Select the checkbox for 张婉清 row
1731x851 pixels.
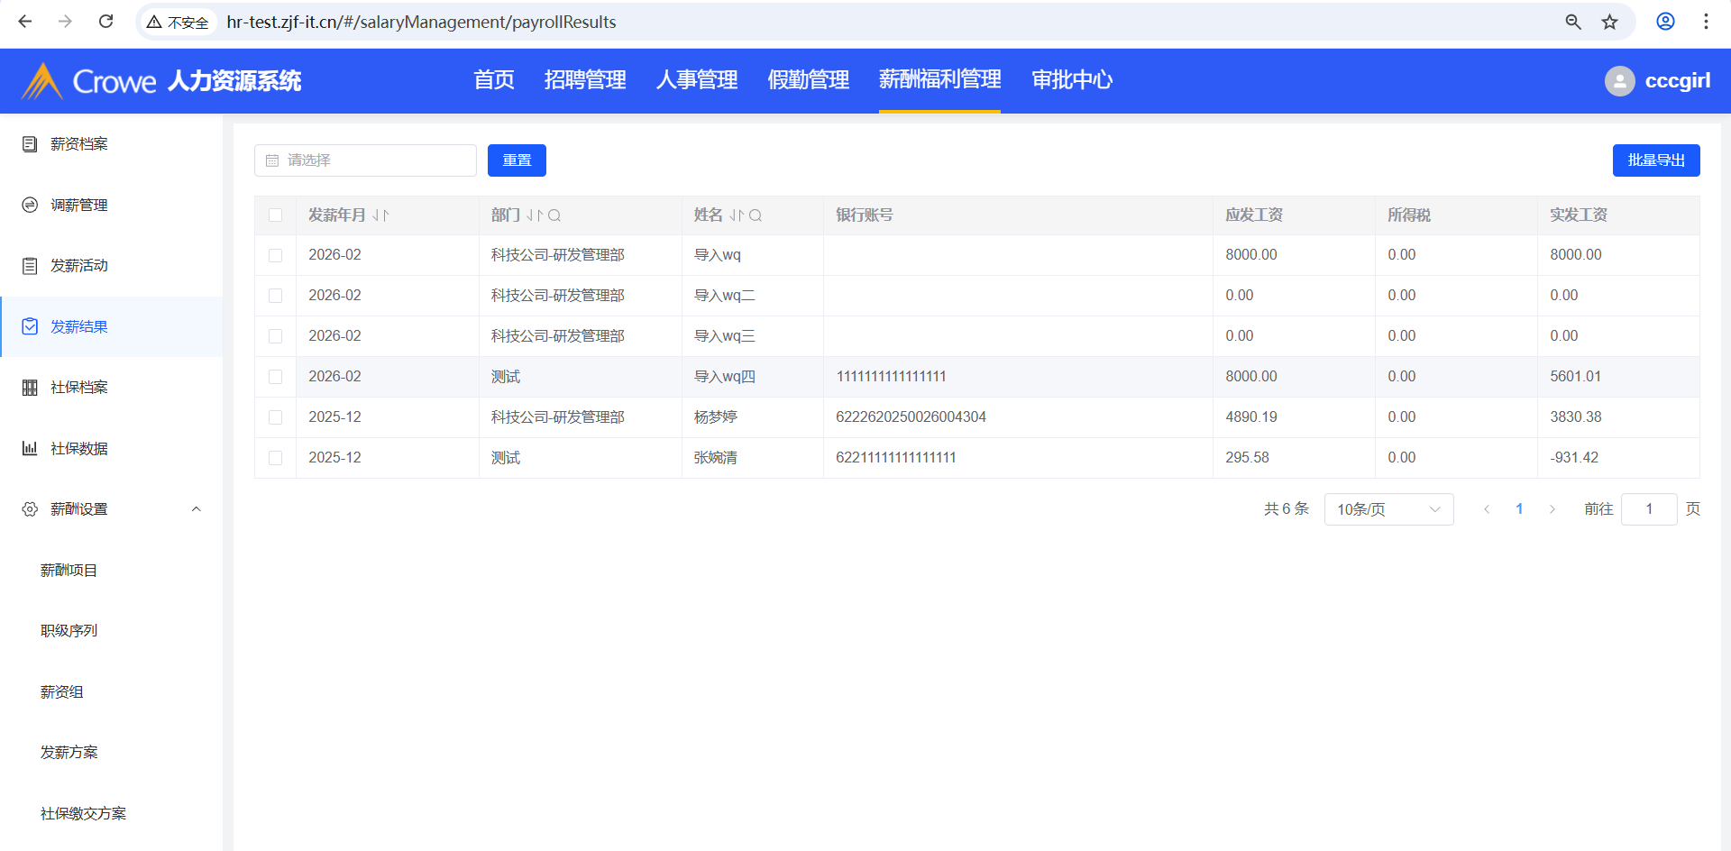[x=276, y=458]
